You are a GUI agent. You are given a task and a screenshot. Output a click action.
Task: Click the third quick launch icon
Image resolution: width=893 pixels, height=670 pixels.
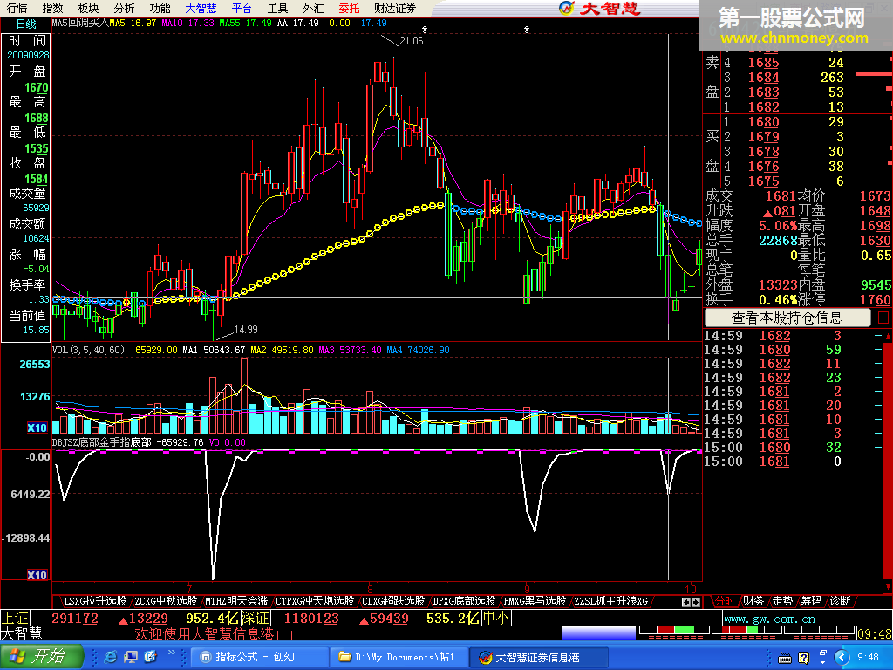pos(150,658)
